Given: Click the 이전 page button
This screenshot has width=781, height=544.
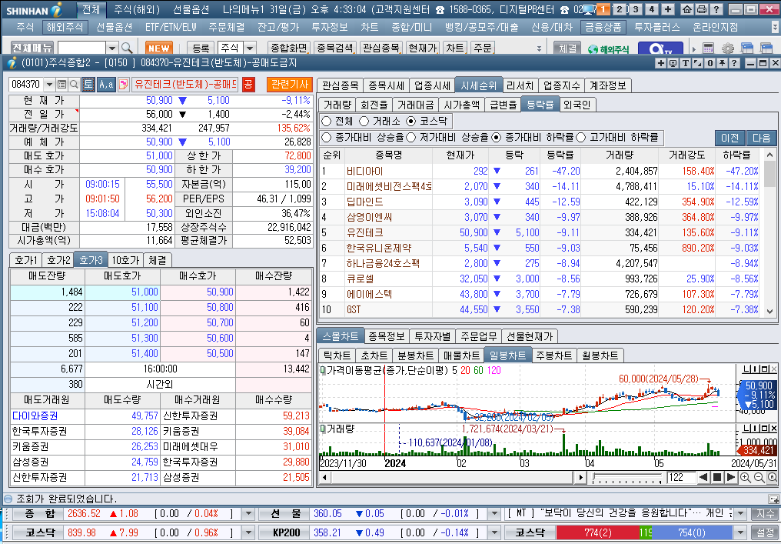Looking at the screenshot, I should tap(729, 138).
